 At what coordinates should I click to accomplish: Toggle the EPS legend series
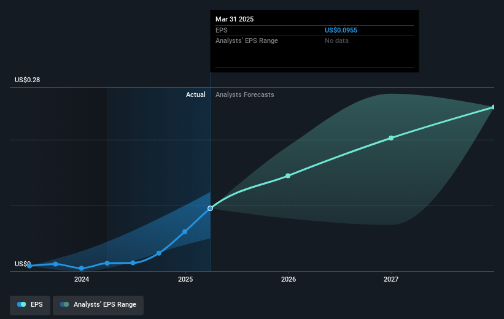[30, 304]
